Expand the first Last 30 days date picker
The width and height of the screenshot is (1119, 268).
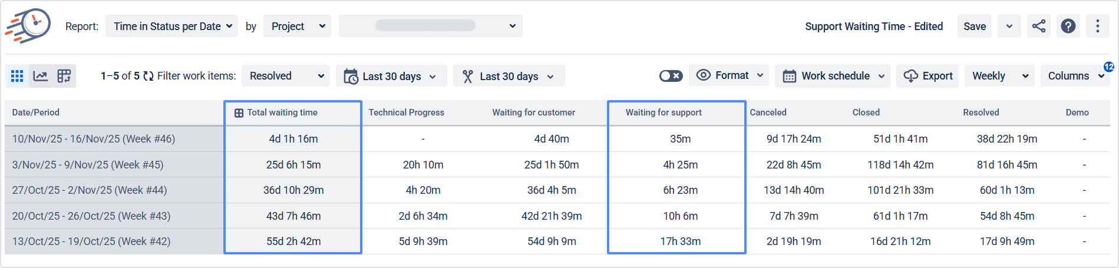pyautogui.click(x=391, y=76)
